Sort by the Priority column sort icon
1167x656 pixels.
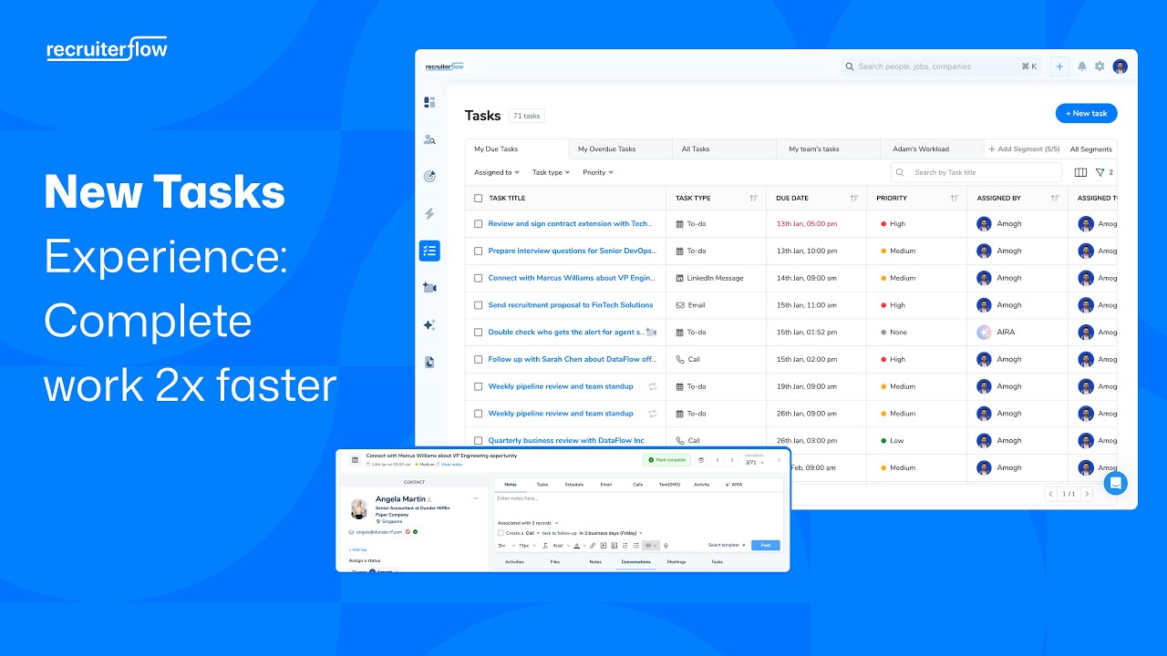coord(955,198)
